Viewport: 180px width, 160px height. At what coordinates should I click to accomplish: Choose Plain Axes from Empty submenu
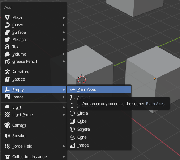point(99,89)
